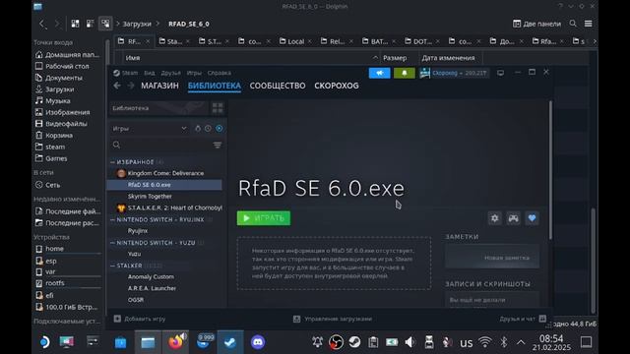630x354 pixels.
Task: Switch Dolphin to details view mode
Action: pos(105,24)
